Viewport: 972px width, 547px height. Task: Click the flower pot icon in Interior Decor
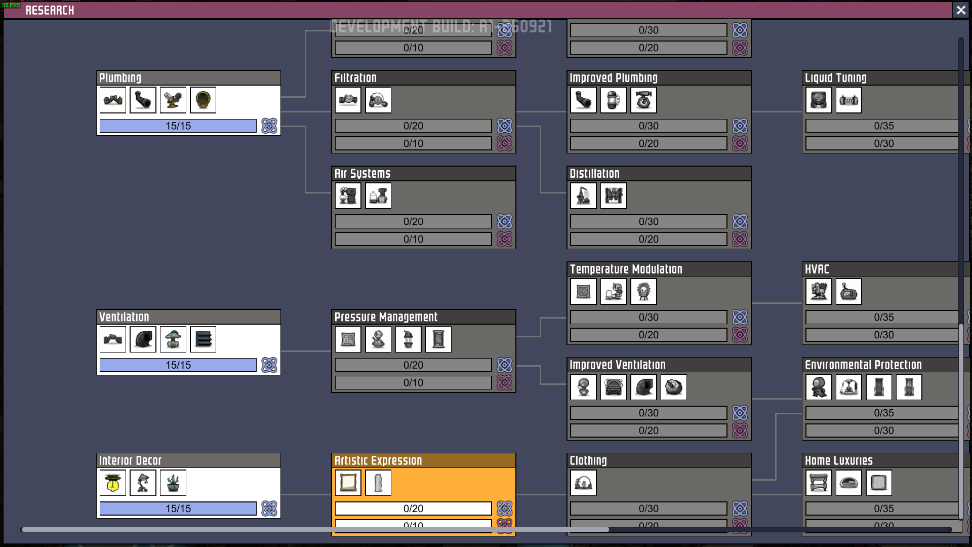click(173, 483)
